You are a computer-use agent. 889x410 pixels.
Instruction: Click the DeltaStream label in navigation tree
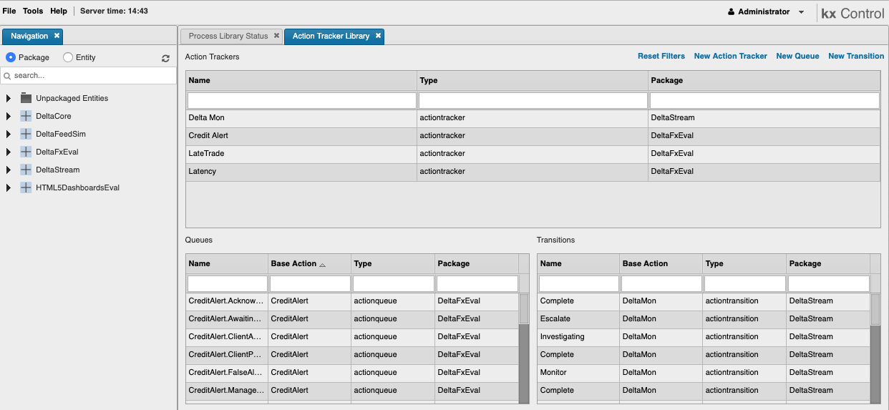58,170
